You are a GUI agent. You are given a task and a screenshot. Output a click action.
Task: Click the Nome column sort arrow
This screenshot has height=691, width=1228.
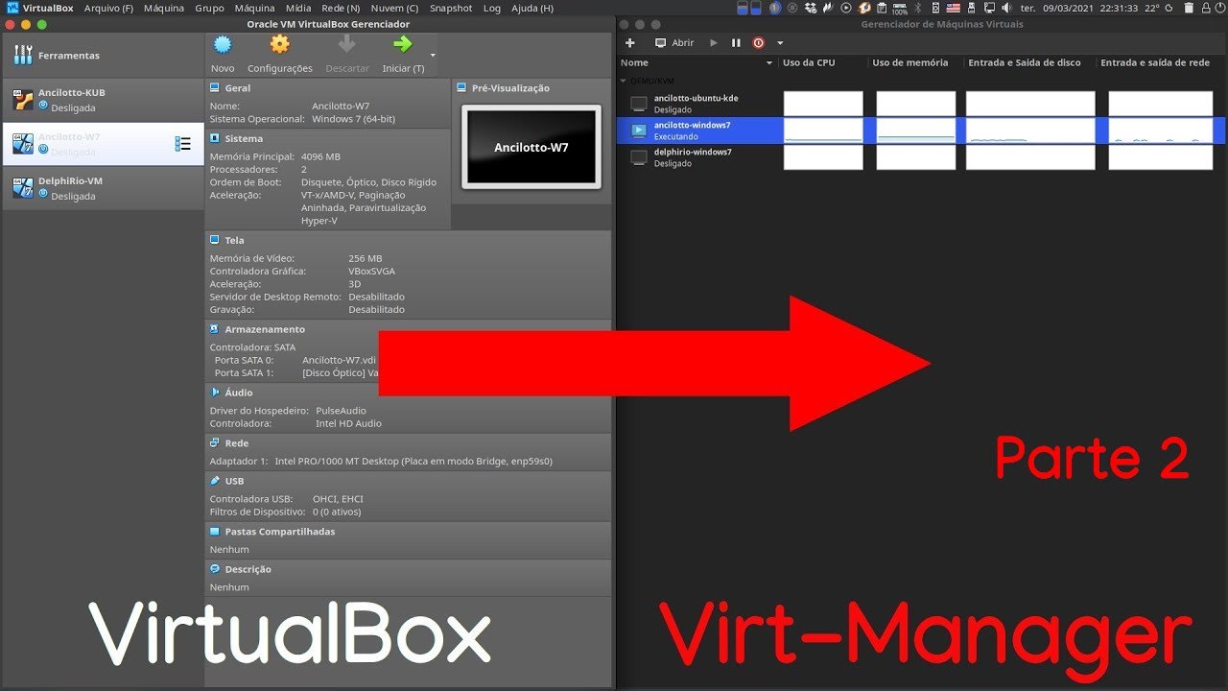[769, 63]
